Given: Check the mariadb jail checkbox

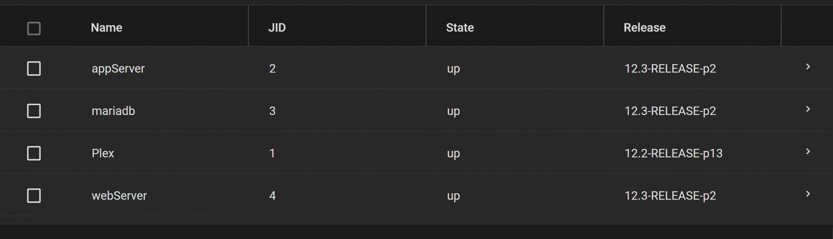Looking at the screenshot, I should 34,111.
